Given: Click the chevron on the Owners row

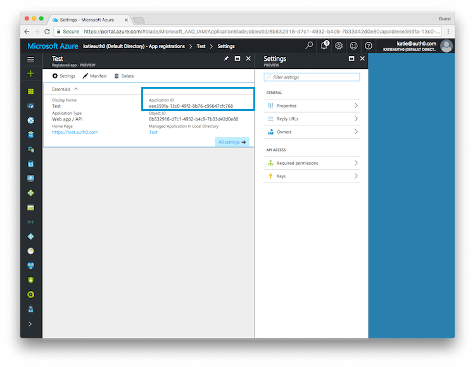Looking at the screenshot, I should (x=356, y=132).
